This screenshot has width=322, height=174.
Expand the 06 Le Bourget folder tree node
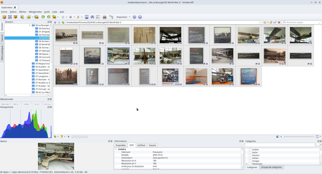pyautogui.click(x=30, y=25)
